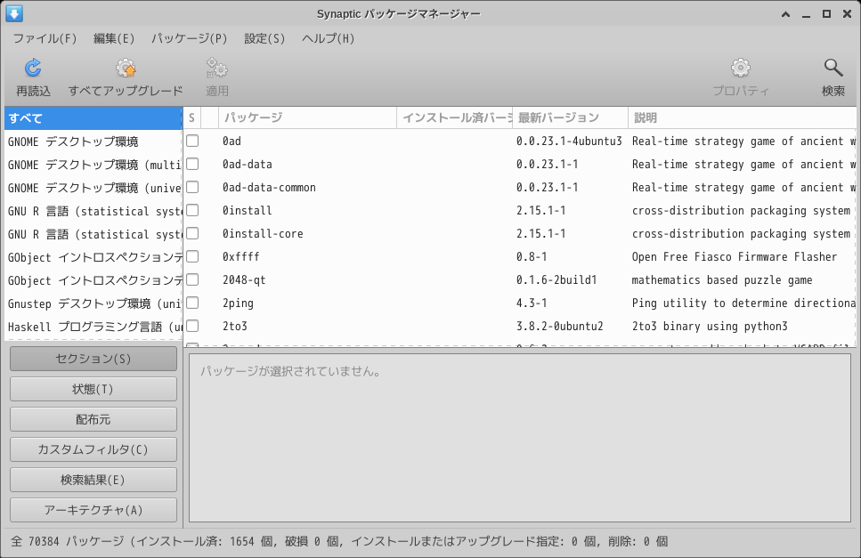Click the Synaptic app icon in the title bar
The image size is (861, 558).
[14, 13]
